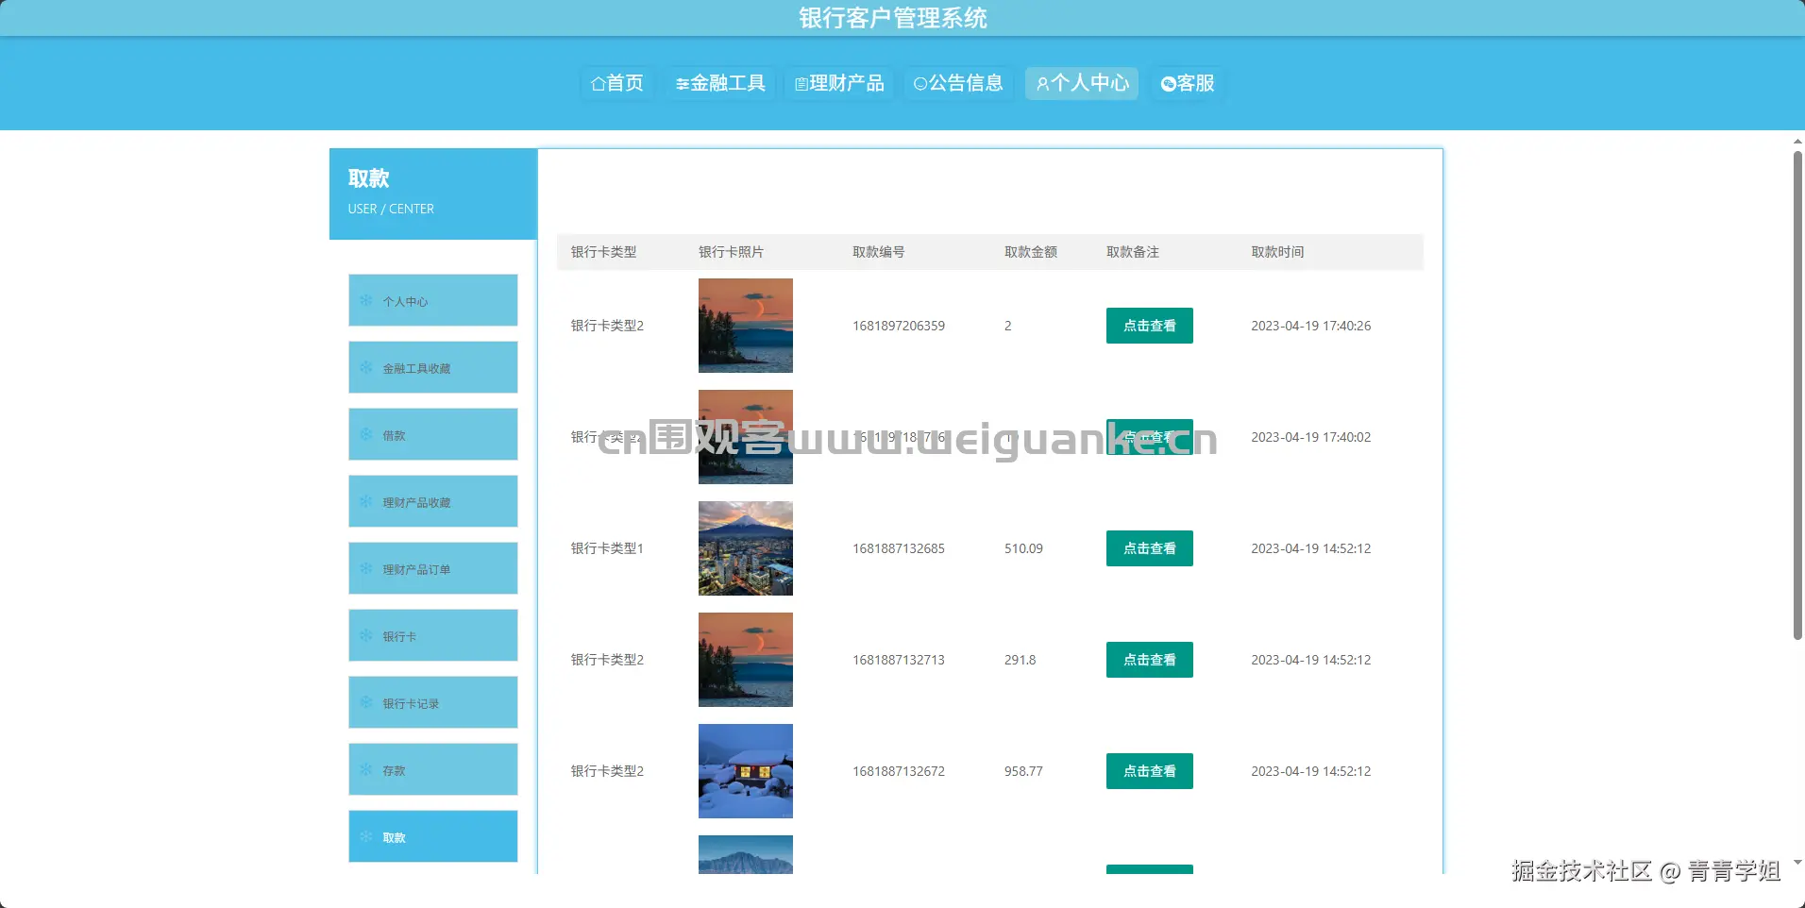Click the chat icon beside 客服
The width and height of the screenshot is (1805, 908).
coord(1169,84)
